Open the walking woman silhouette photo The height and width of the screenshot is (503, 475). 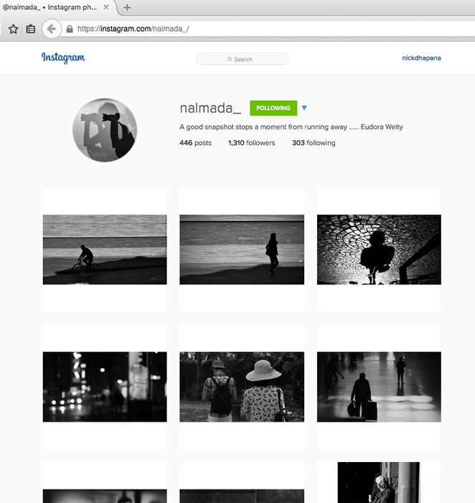(242, 249)
